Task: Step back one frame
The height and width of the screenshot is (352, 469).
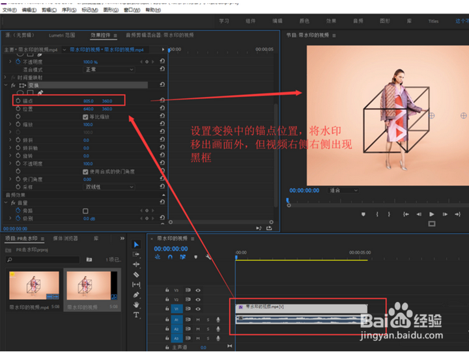Action: [x=419, y=214]
